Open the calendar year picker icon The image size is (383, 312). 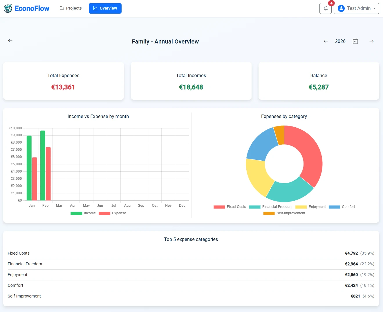355,41
